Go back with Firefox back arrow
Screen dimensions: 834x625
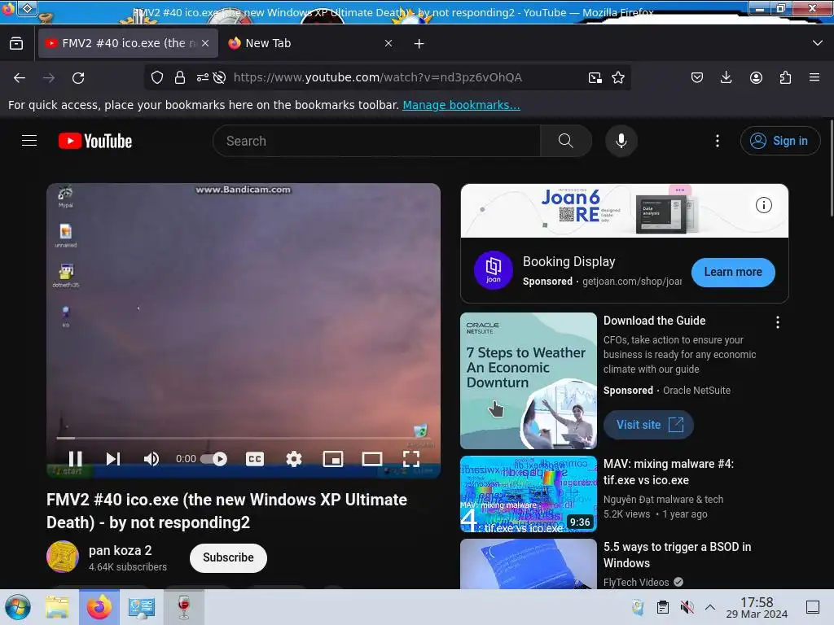tap(20, 77)
